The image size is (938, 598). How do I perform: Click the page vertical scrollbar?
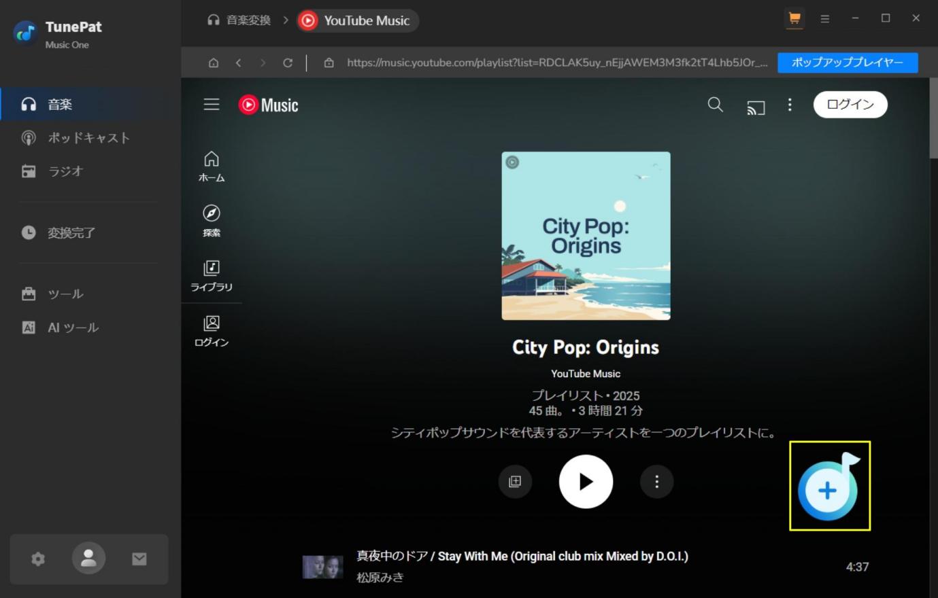[933, 119]
